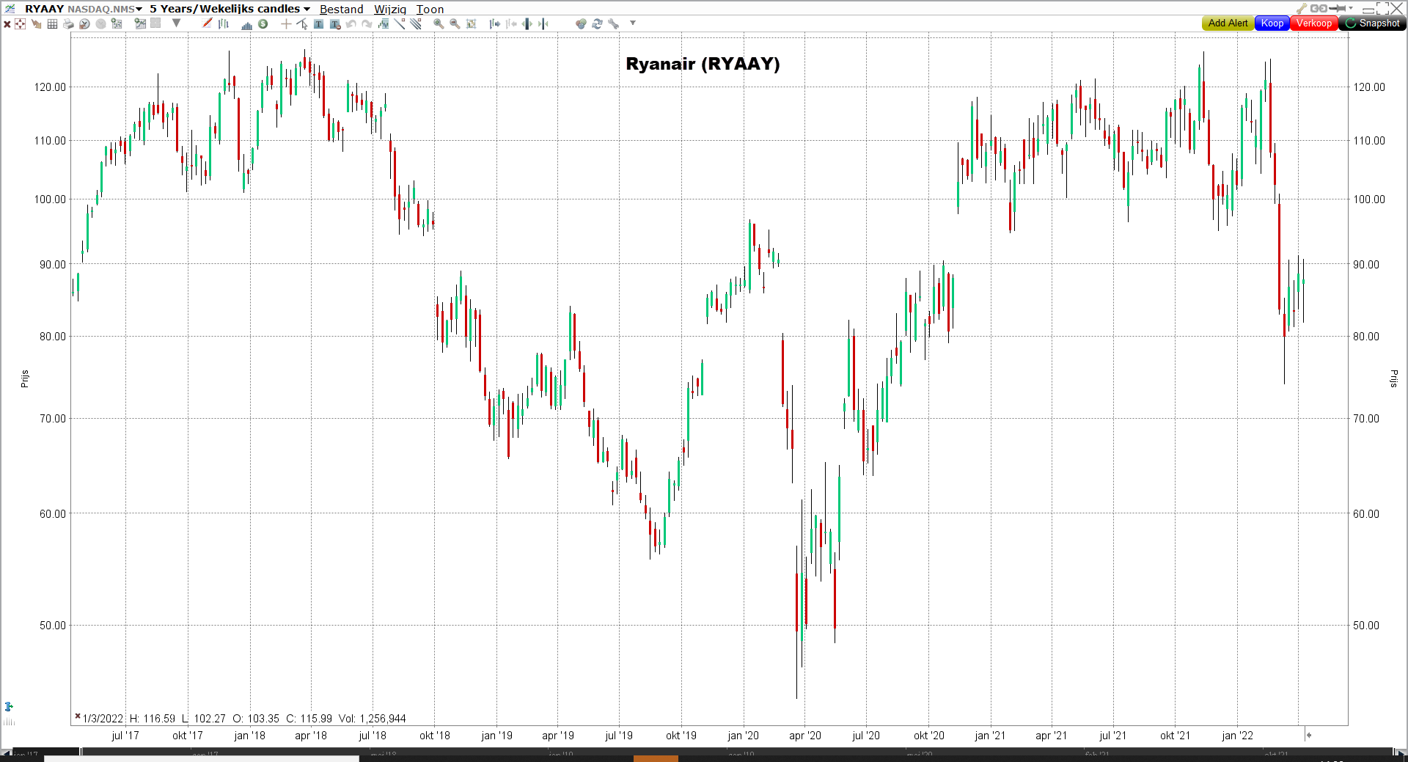Click the blue Koop button
Image resolution: width=1408 pixels, height=762 pixels.
pyautogui.click(x=1272, y=23)
